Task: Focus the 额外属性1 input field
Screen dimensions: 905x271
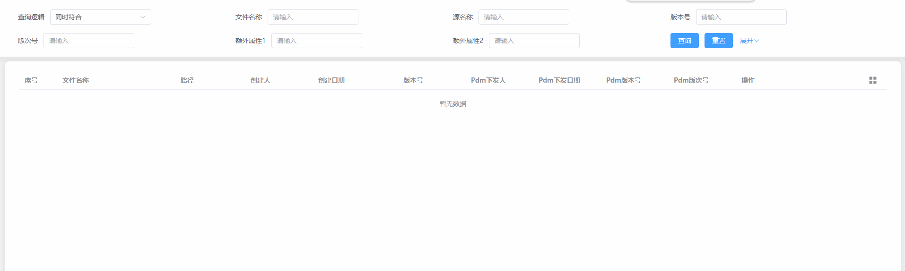Action: (317, 41)
